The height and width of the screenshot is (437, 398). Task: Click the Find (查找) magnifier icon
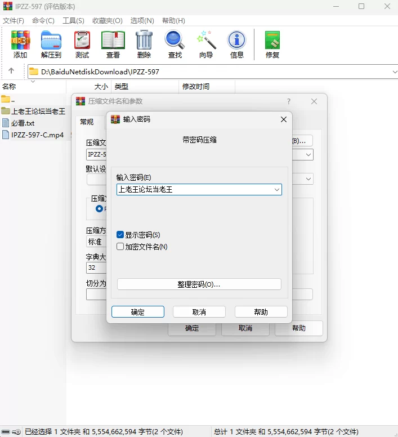[175, 44]
